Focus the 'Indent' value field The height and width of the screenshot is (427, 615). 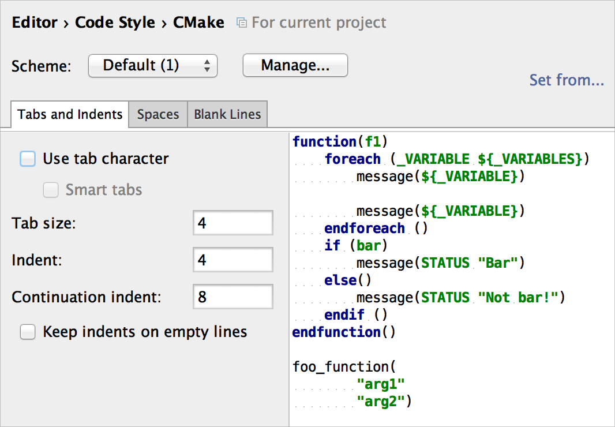click(x=233, y=260)
